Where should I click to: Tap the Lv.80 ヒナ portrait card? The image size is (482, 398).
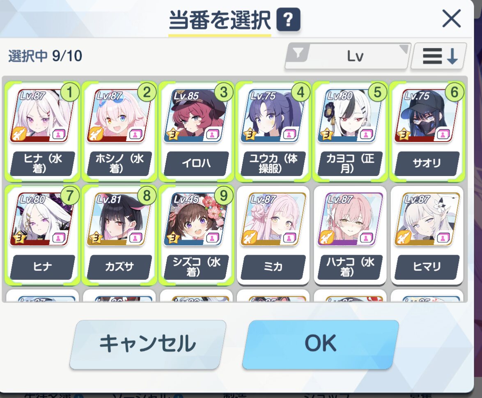point(42,236)
